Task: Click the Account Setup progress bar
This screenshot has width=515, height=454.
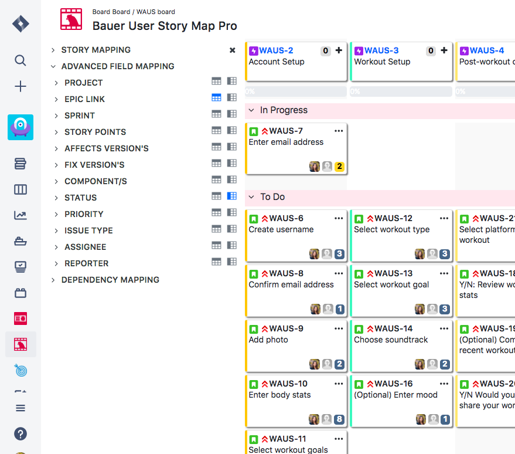Action: coord(296,92)
